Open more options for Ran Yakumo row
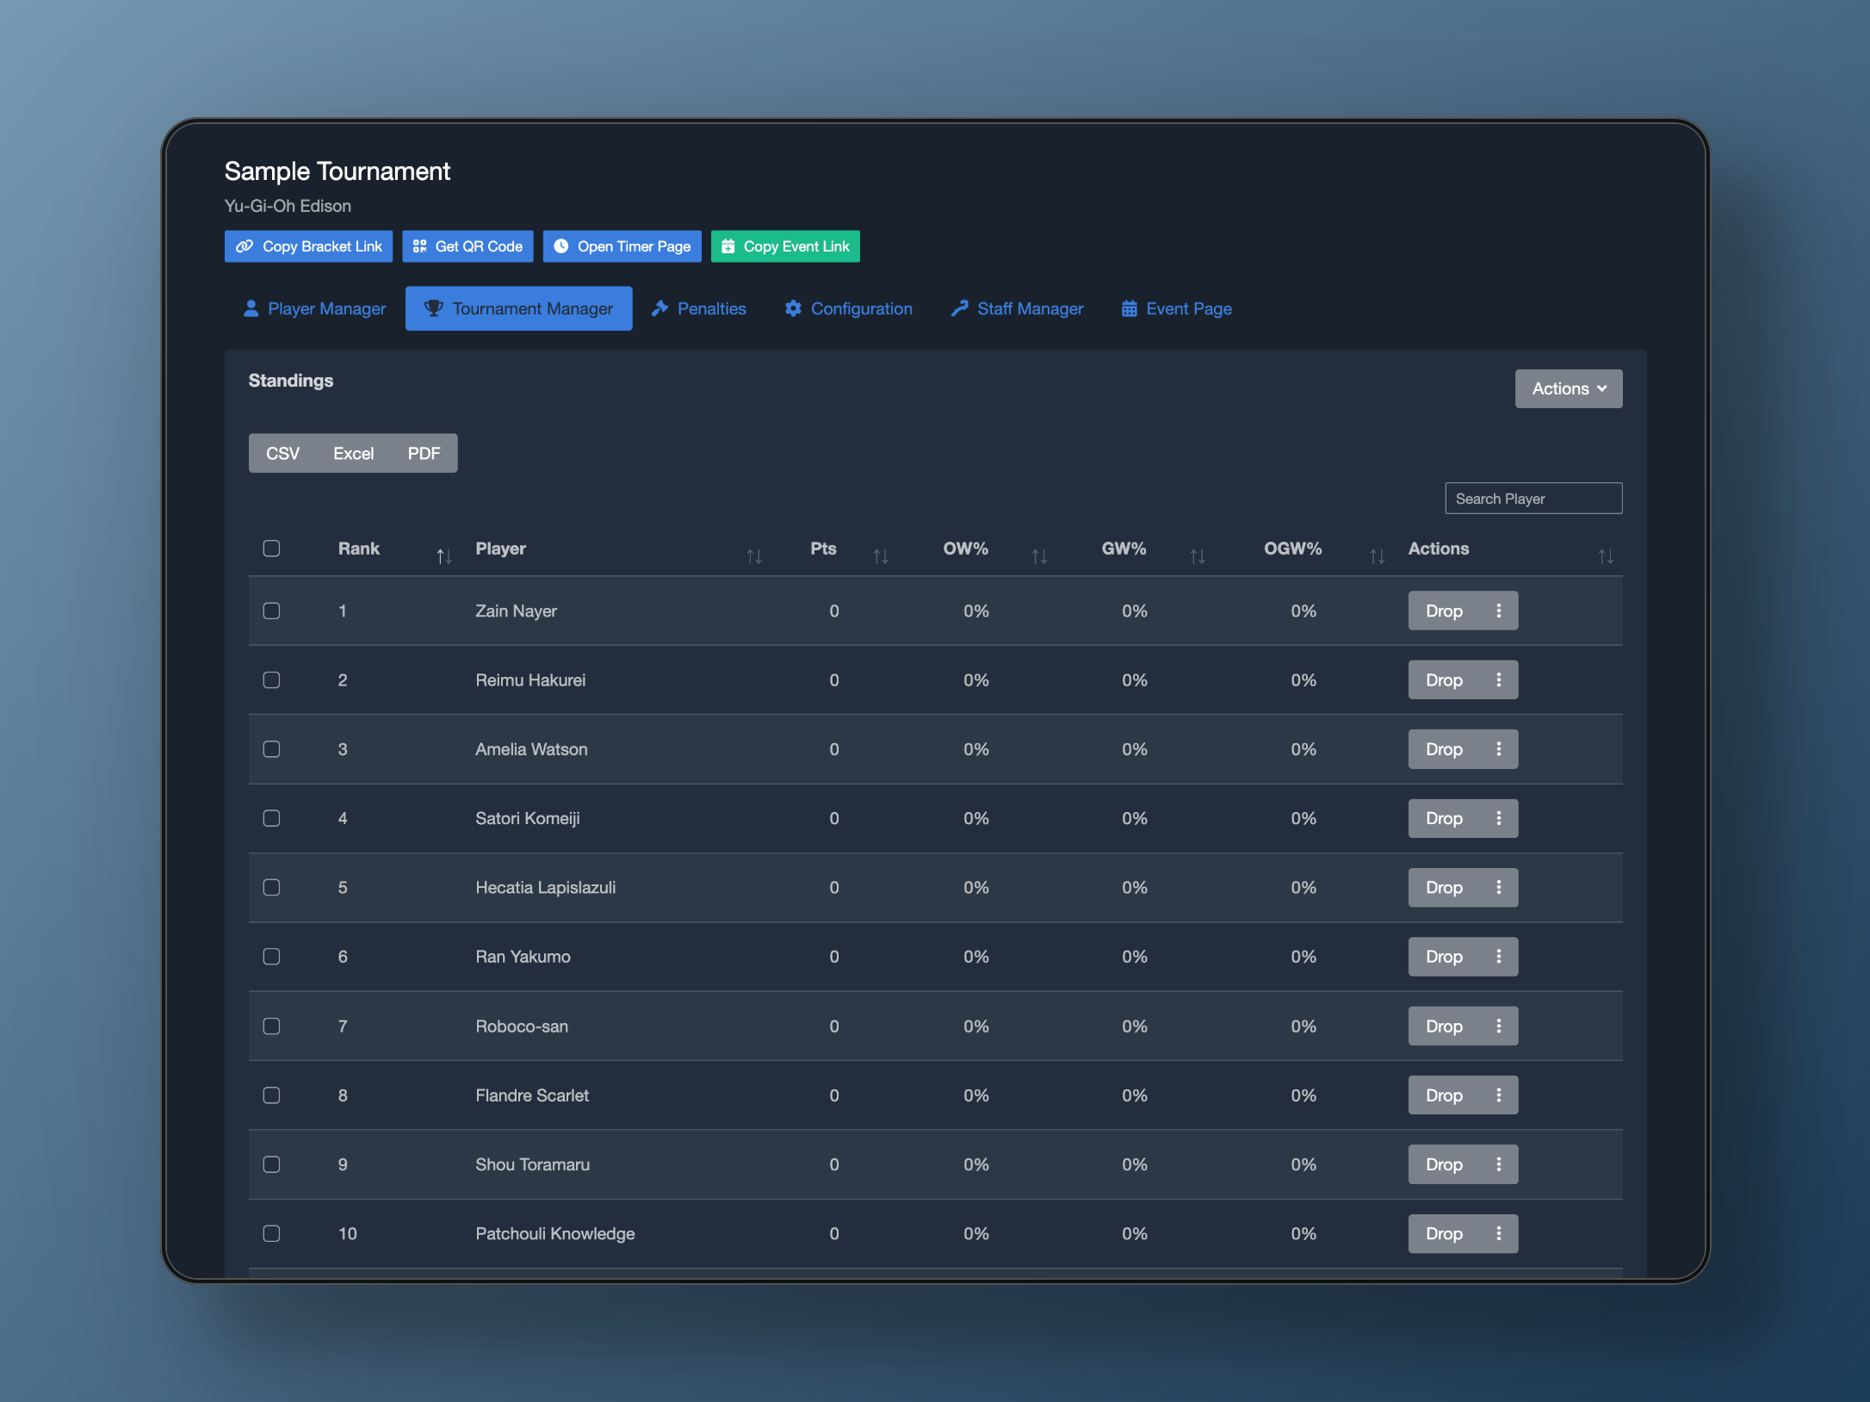 pos(1499,957)
